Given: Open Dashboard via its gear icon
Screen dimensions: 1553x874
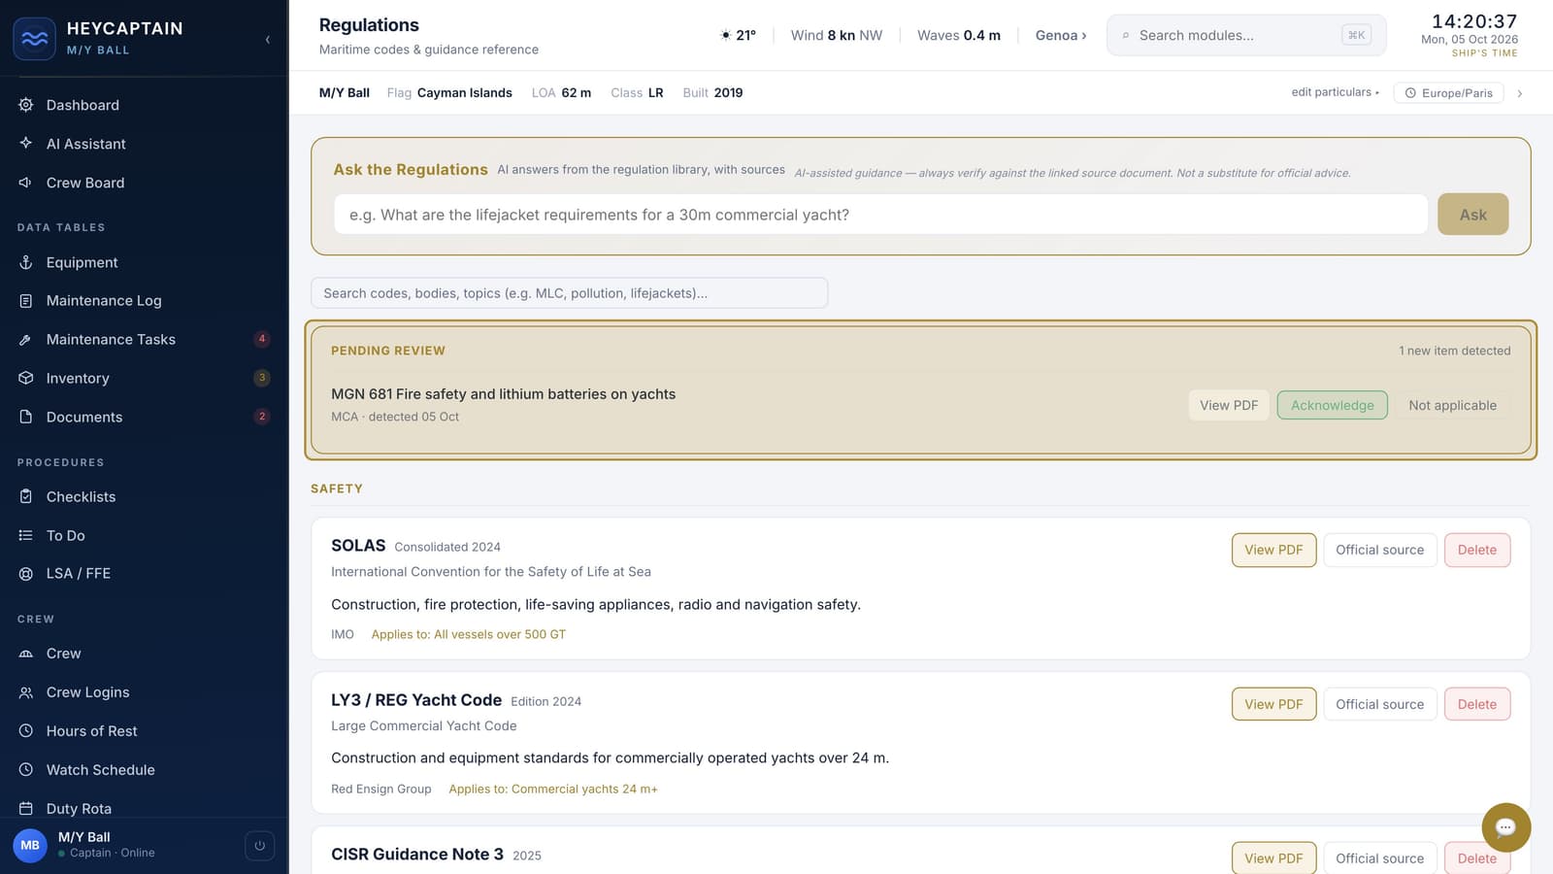Looking at the screenshot, I should [26, 105].
